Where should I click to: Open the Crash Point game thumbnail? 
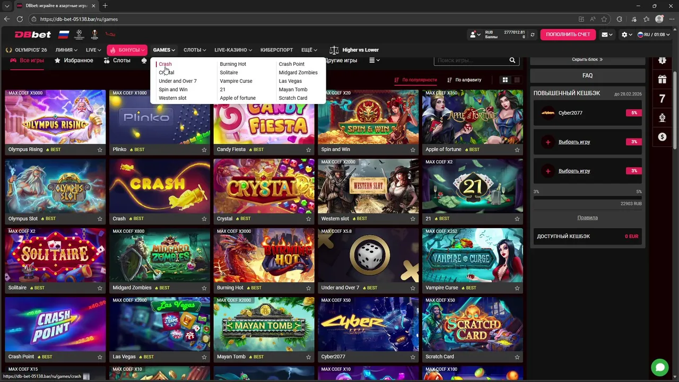[55, 324]
